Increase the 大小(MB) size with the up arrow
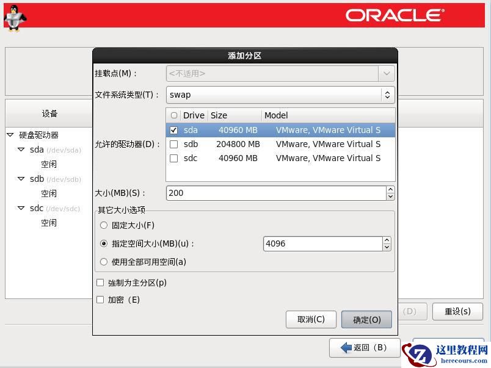The image size is (491, 368). coord(390,190)
